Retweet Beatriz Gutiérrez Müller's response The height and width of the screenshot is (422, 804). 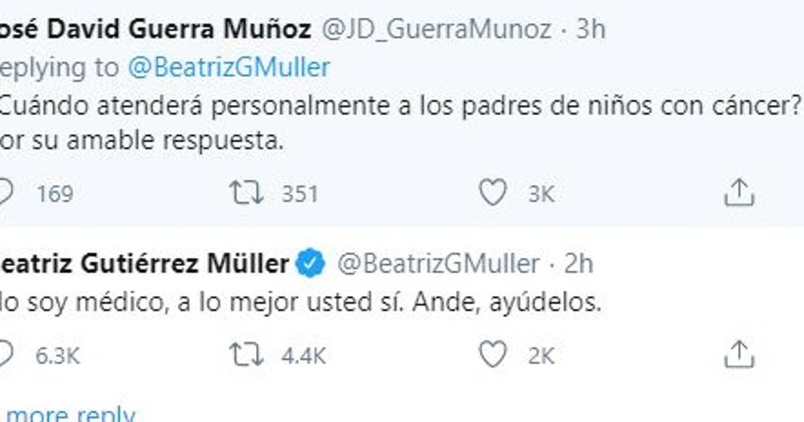247,355
